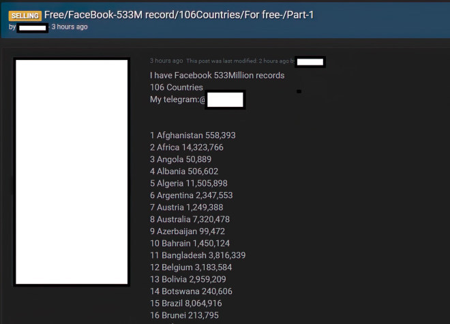
Task: Click the '15 Brazil 8,064,916' entry
Action: click(x=185, y=303)
